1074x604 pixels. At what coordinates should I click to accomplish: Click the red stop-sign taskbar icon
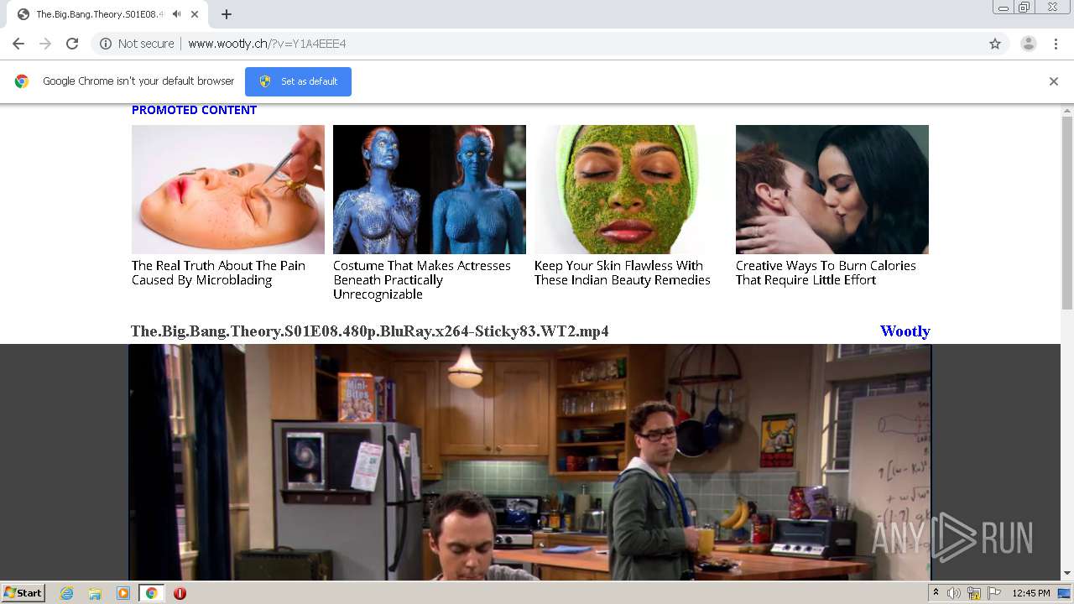click(x=180, y=593)
